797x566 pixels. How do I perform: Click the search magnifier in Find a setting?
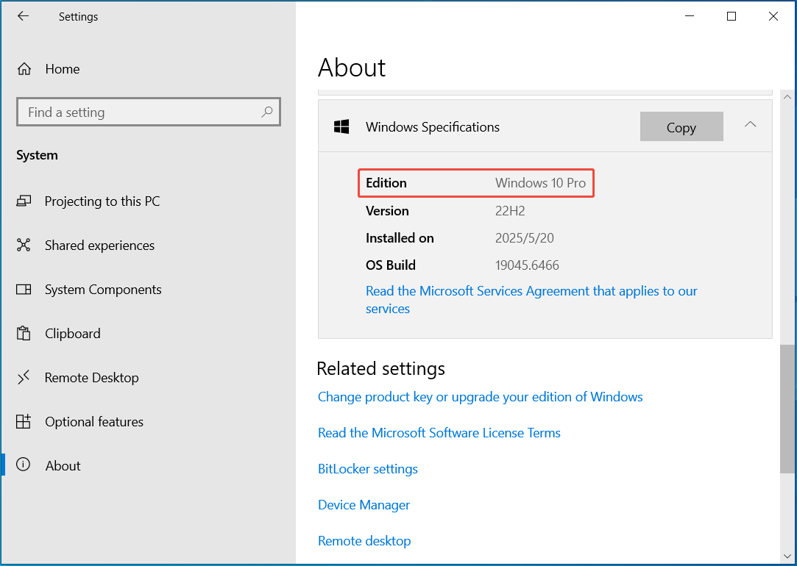[267, 112]
